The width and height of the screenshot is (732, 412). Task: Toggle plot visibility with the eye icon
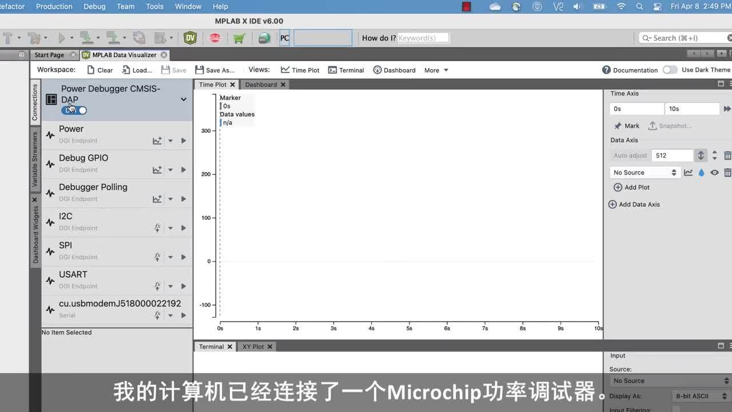click(x=714, y=172)
